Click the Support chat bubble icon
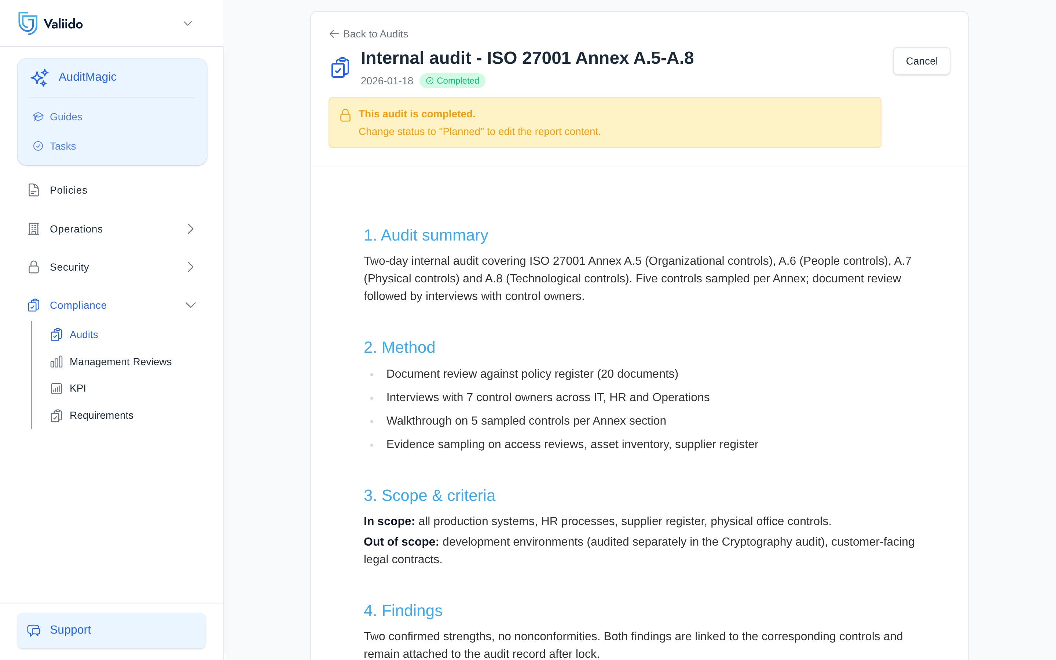Viewport: 1056px width, 660px height. point(34,630)
